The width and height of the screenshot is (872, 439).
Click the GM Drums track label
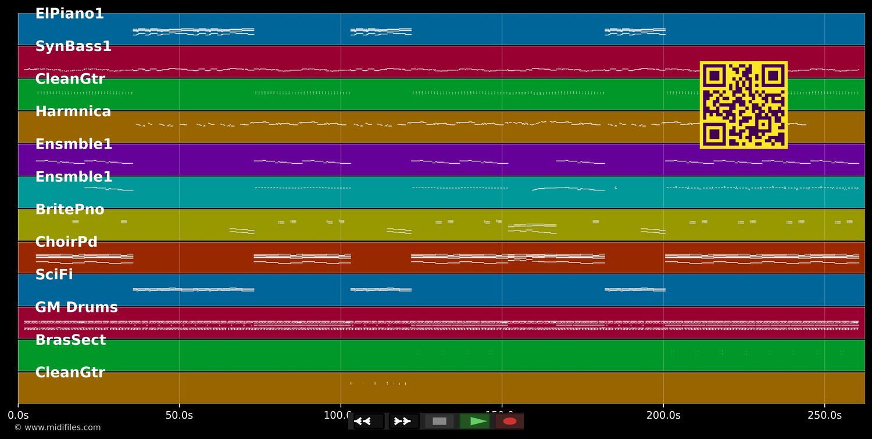76,307
